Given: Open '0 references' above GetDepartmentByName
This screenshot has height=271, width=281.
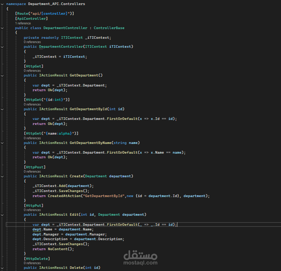Looking at the screenshot, I should tap(32, 138).
